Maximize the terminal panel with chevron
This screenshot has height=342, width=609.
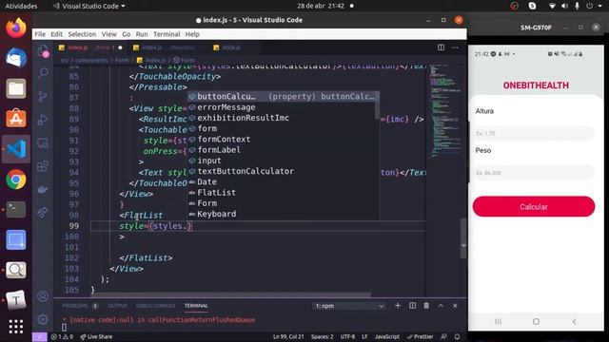tap(441, 306)
